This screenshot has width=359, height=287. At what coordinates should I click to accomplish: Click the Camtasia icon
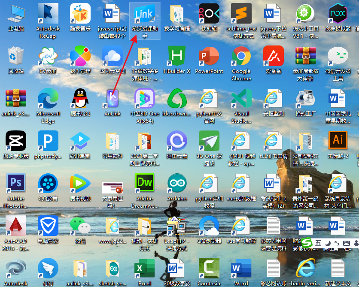(209, 268)
